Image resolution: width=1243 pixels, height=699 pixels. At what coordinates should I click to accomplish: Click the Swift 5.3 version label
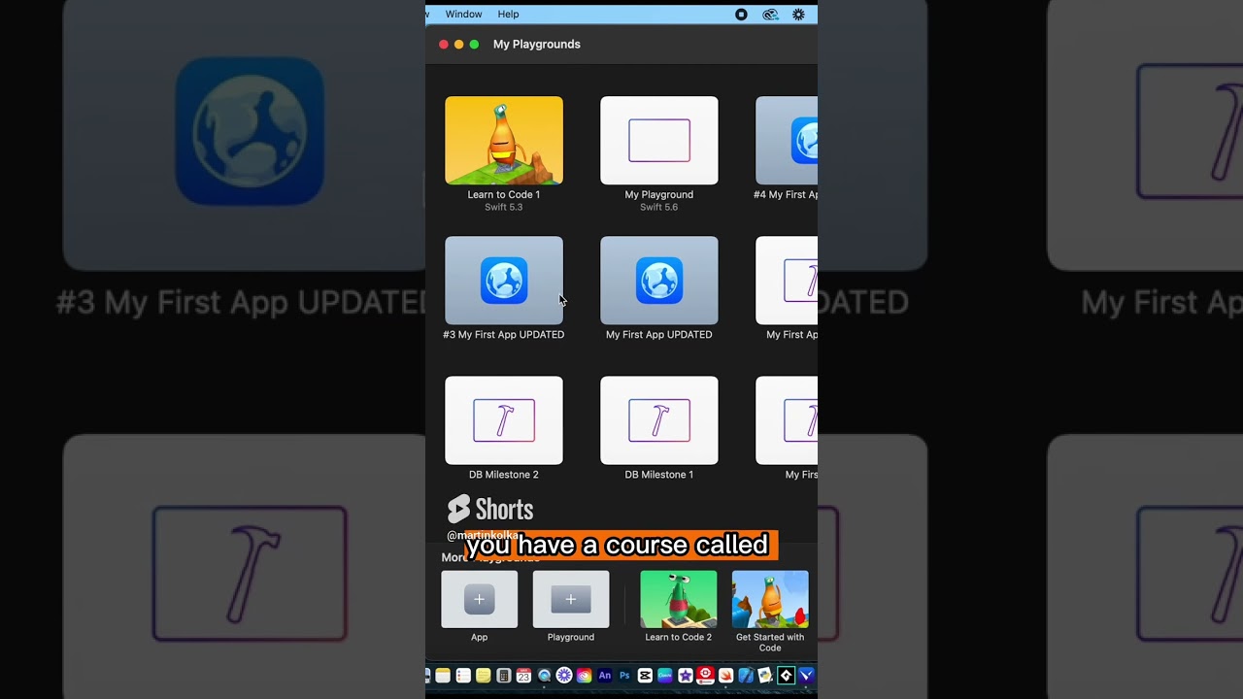click(503, 207)
